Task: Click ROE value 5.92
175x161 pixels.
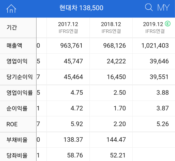Action: [77, 124]
